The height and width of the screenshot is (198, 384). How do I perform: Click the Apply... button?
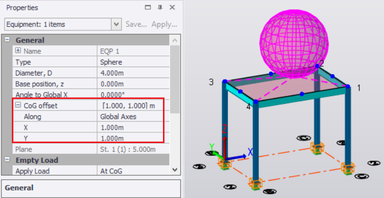(x=164, y=25)
